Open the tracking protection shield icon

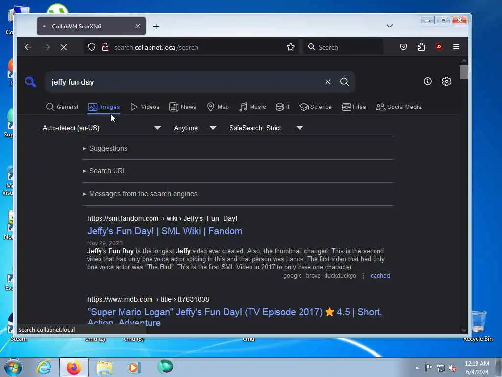point(92,47)
